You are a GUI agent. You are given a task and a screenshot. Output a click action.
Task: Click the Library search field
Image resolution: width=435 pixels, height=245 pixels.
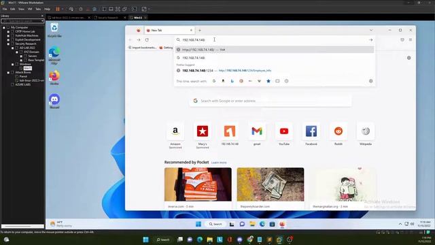click(21, 21)
